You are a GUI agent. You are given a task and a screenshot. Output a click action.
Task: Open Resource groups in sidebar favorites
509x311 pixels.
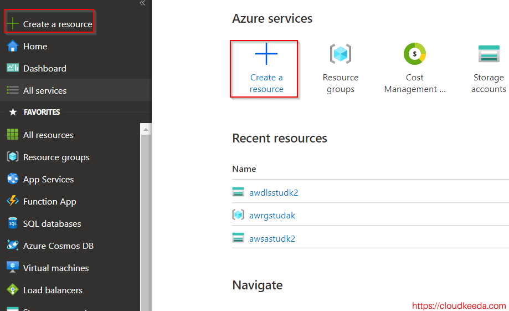click(x=56, y=157)
